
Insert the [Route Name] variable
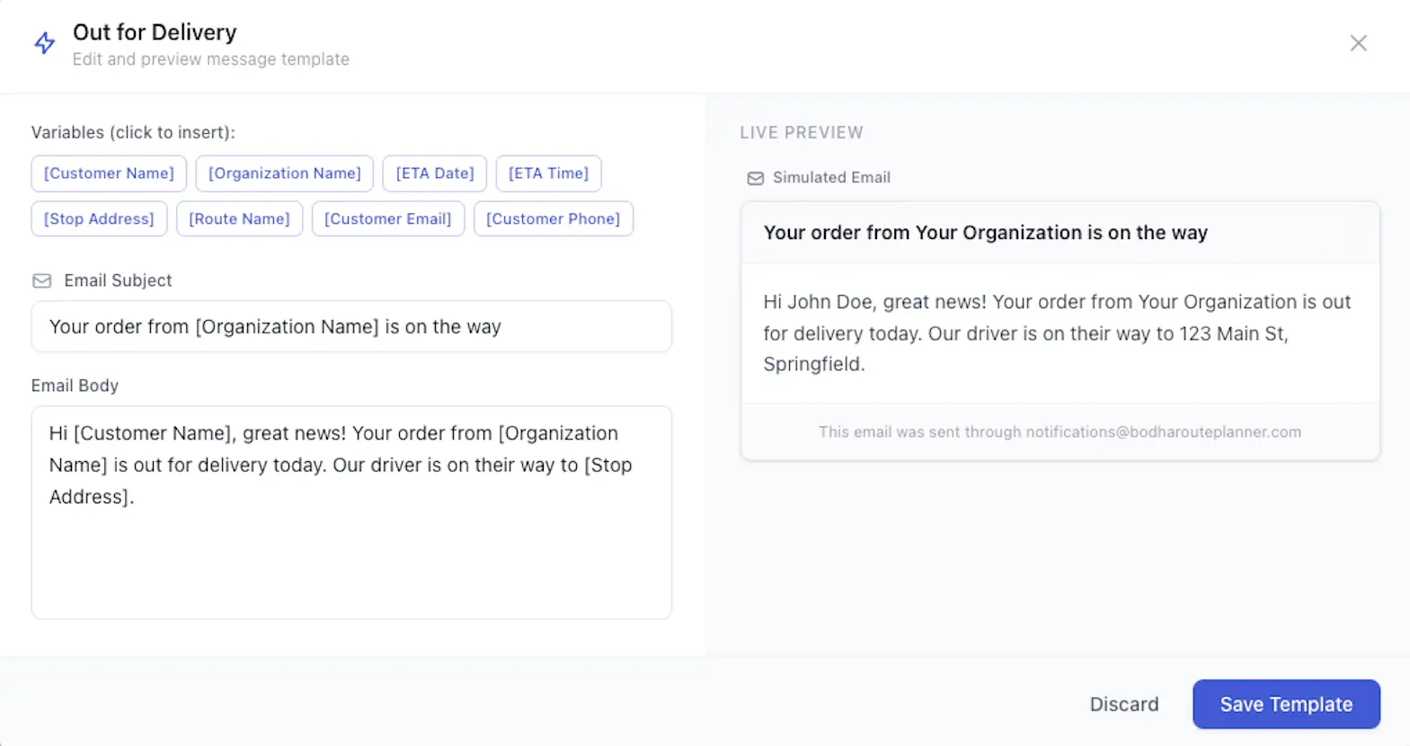(239, 218)
